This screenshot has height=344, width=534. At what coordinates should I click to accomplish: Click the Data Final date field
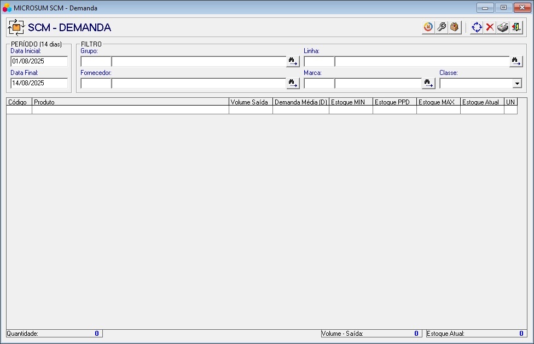39,83
